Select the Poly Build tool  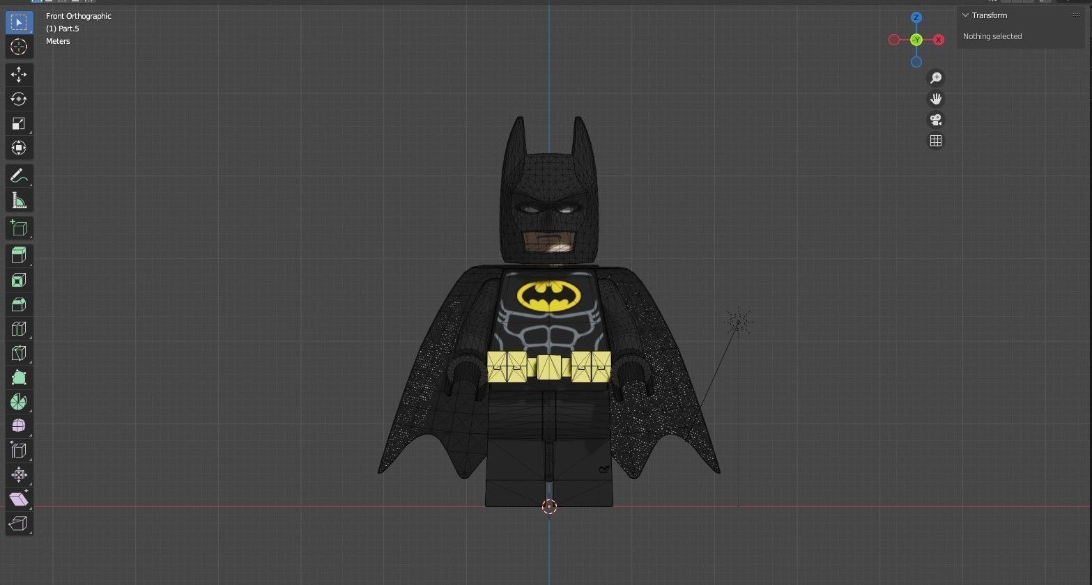pos(19,377)
